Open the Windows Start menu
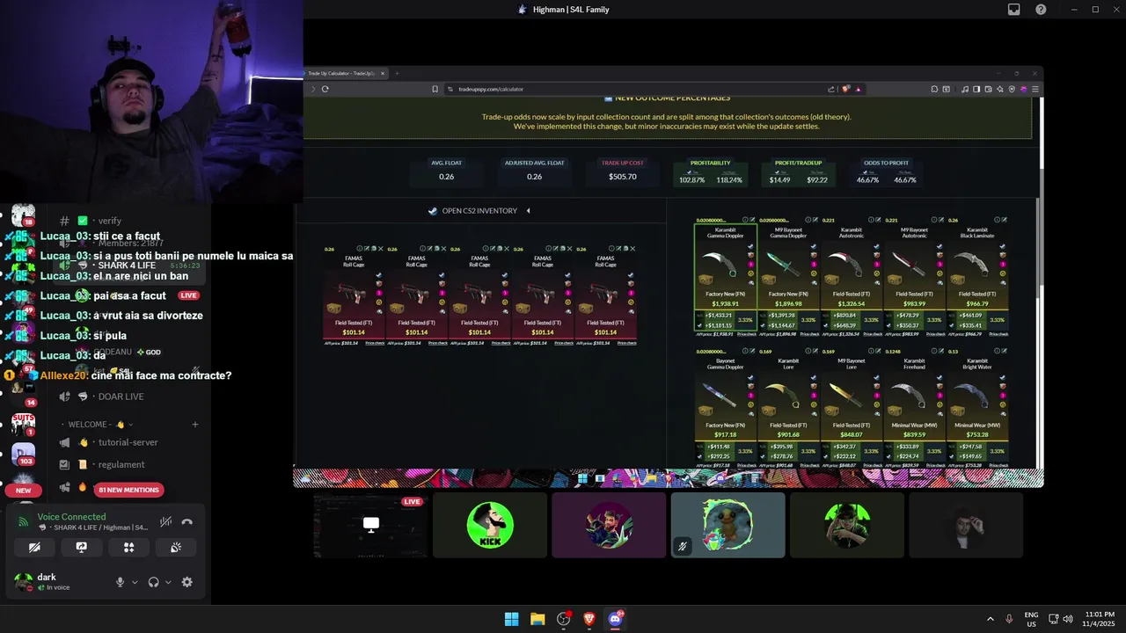This screenshot has width=1126, height=633. pyautogui.click(x=511, y=619)
